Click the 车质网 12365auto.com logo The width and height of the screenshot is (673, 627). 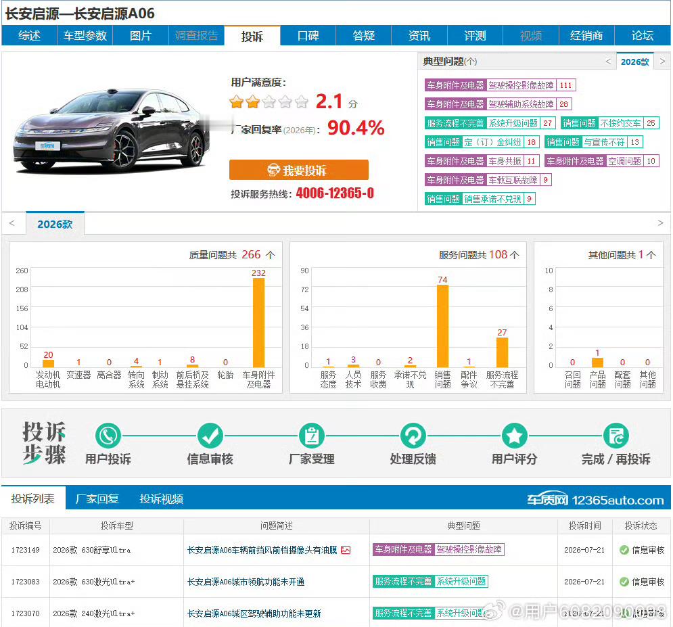tap(595, 500)
